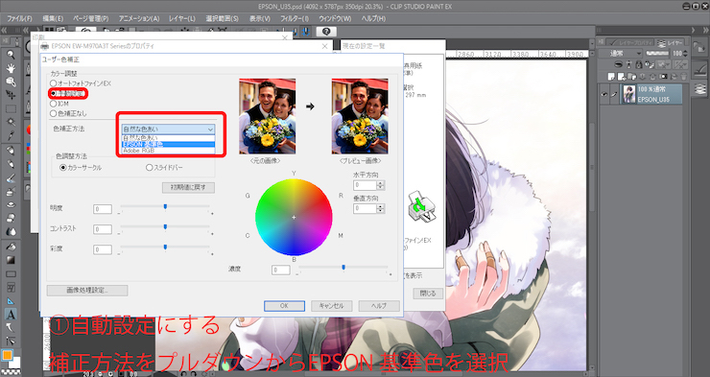Select the Eraser tool
This screenshot has width=710, height=377.
(x=11, y=218)
